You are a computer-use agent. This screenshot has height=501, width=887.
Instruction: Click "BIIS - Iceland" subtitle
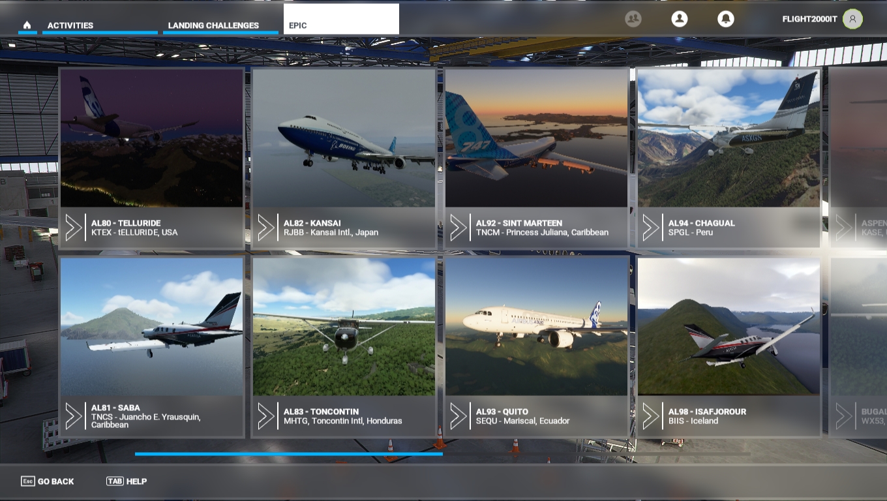(x=693, y=421)
